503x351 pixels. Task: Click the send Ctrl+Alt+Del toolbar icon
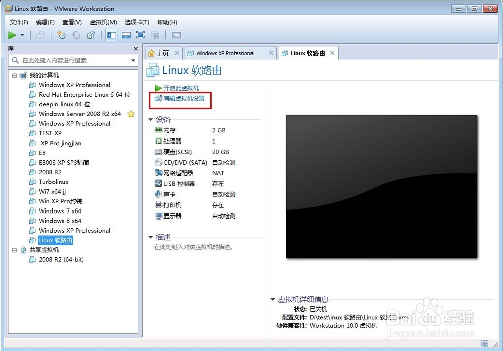(x=40, y=35)
